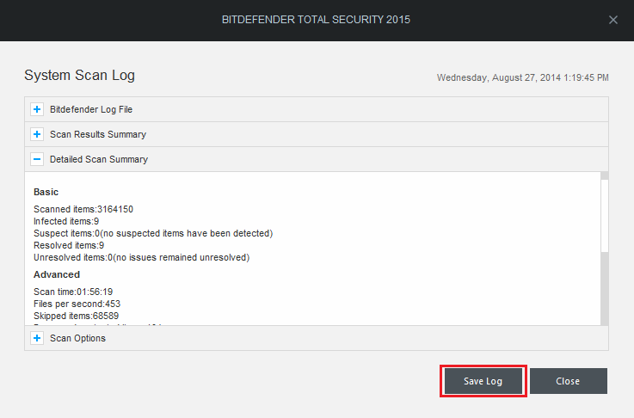Viewport: 634px width, 418px height.
Task: Click the scan summary scrollbar thumb
Action: (x=605, y=216)
